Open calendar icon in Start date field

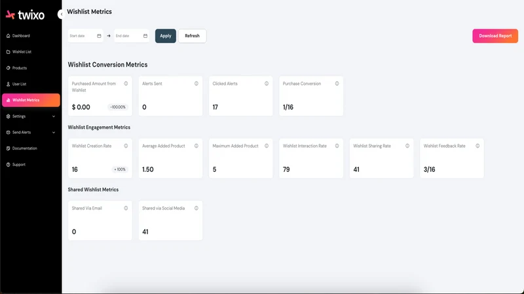(99, 36)
